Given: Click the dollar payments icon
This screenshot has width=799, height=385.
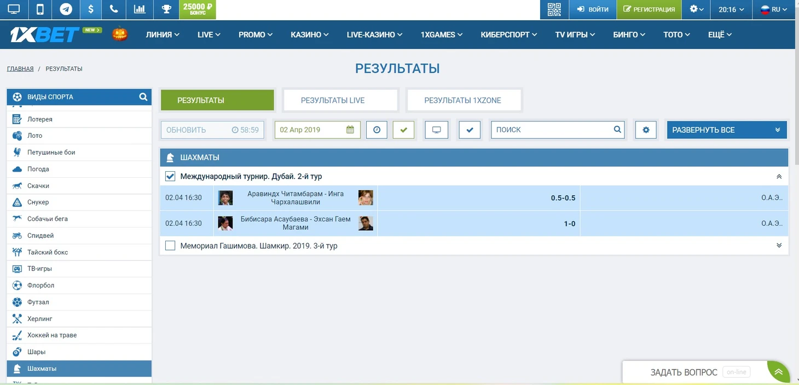Looking at the screenshot, I should click(90, 9).
